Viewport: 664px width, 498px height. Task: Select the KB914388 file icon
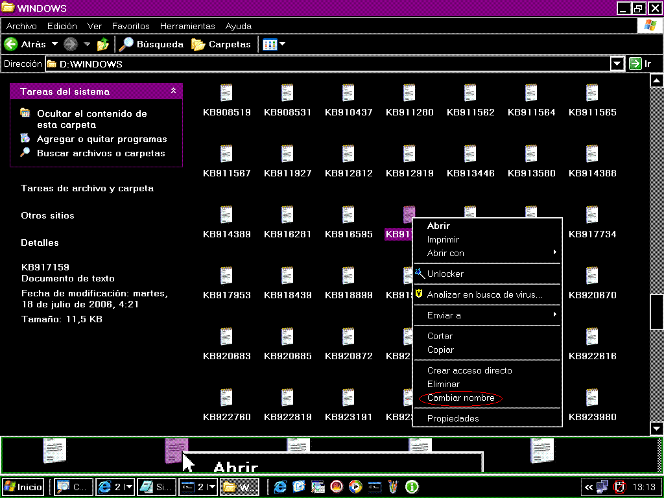click(x=593, y=154)
